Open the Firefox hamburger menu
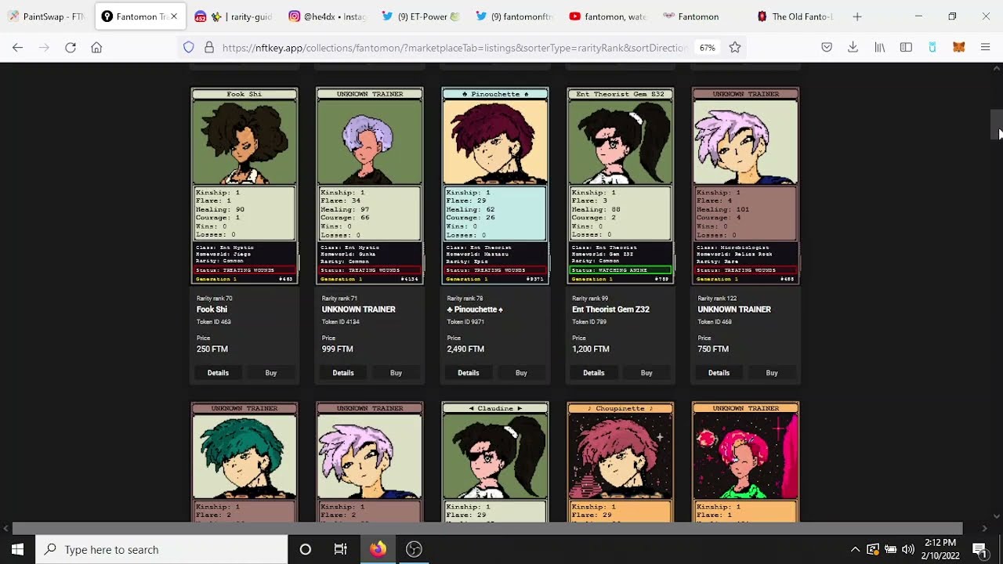1003x564 pixels. coord(985,48)
